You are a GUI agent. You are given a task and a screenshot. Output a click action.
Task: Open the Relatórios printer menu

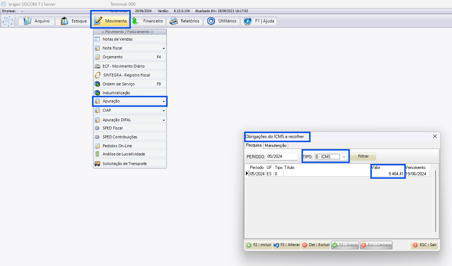pos(184,21)
